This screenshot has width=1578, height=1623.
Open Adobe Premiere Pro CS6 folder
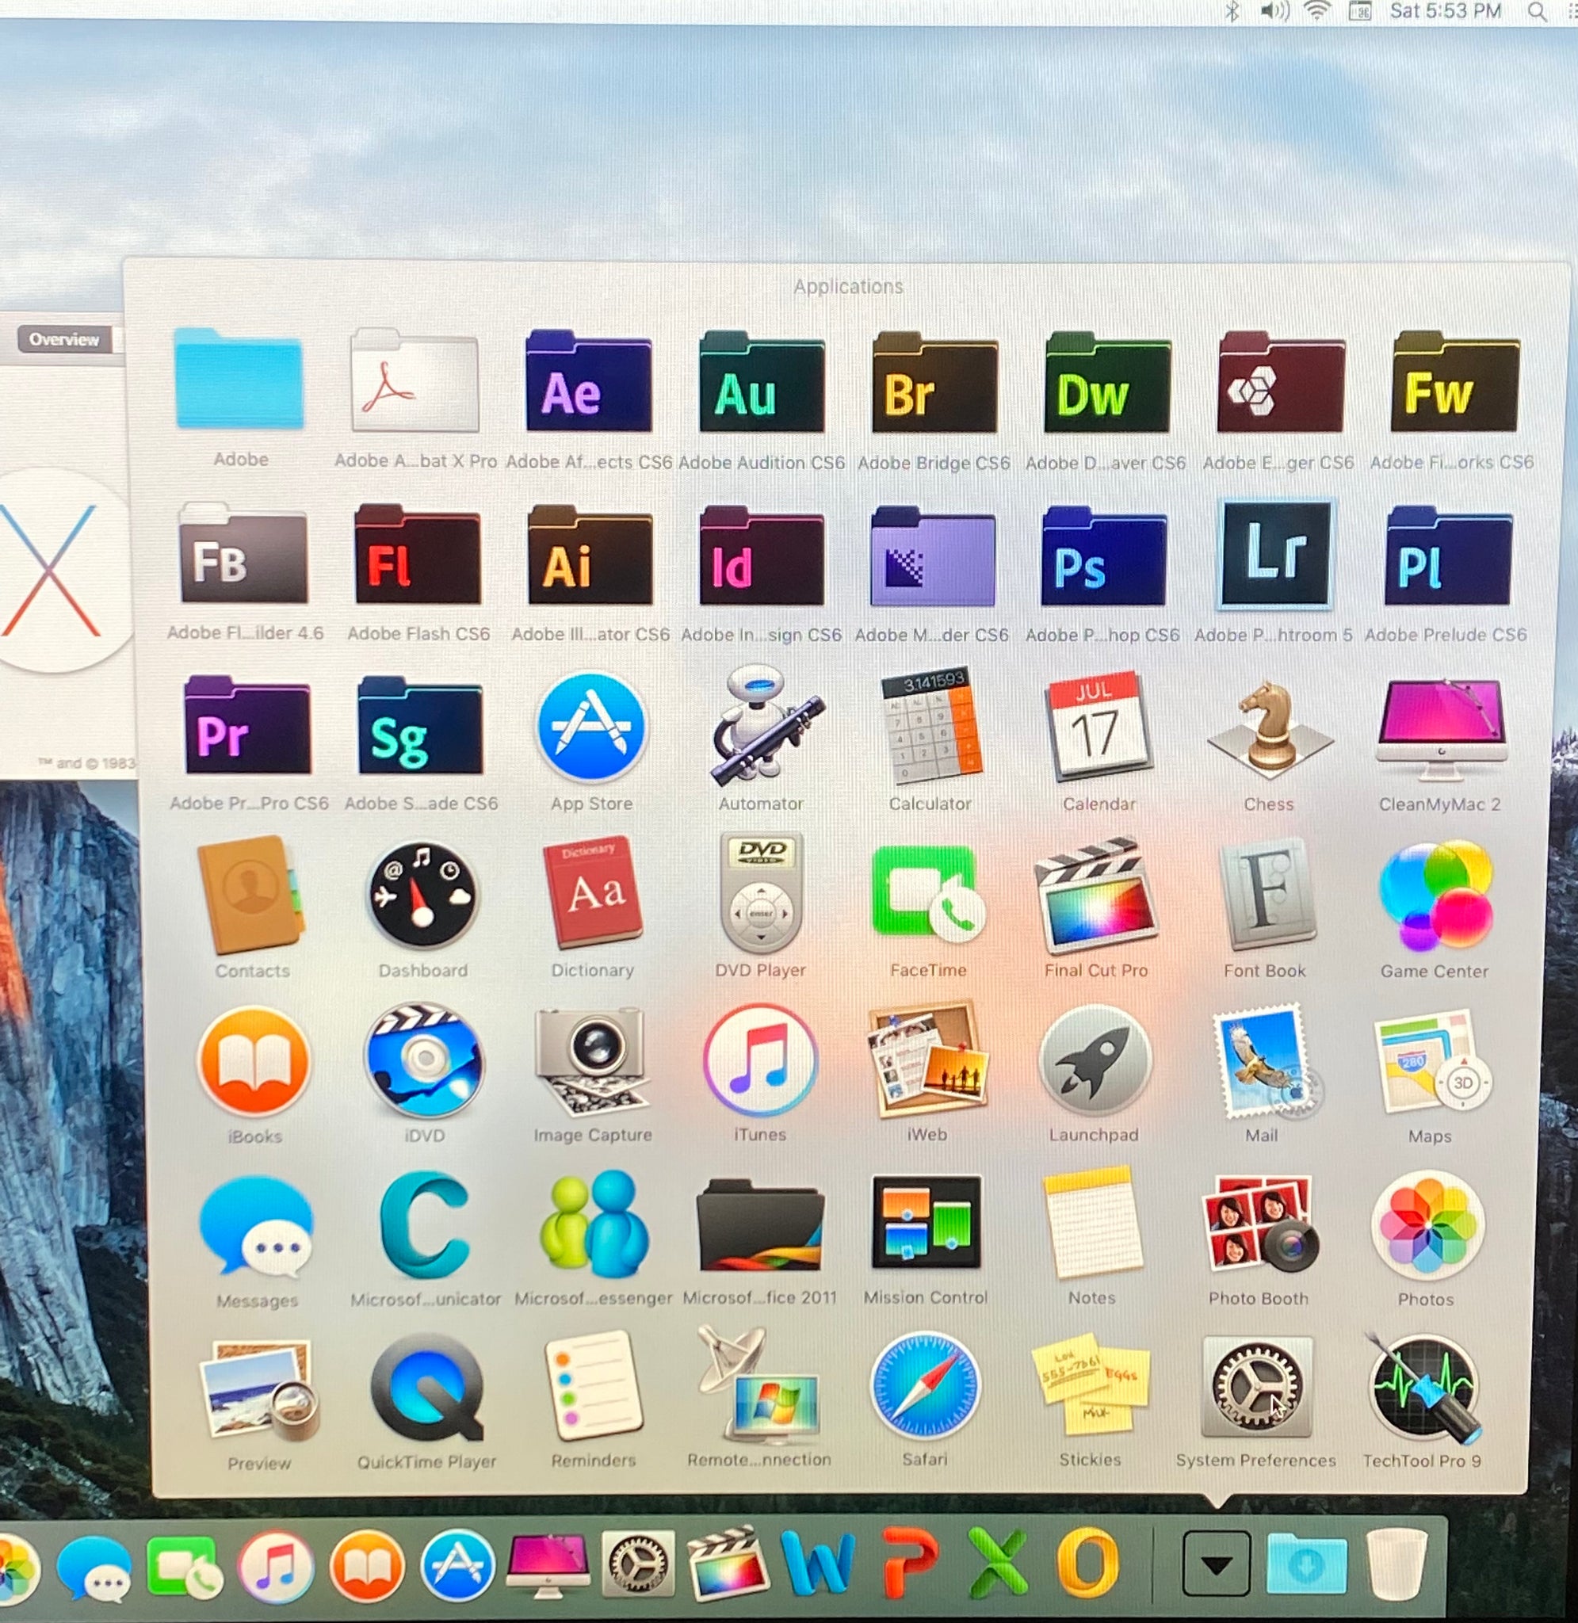pyautogui.click(x=247, y=725)
